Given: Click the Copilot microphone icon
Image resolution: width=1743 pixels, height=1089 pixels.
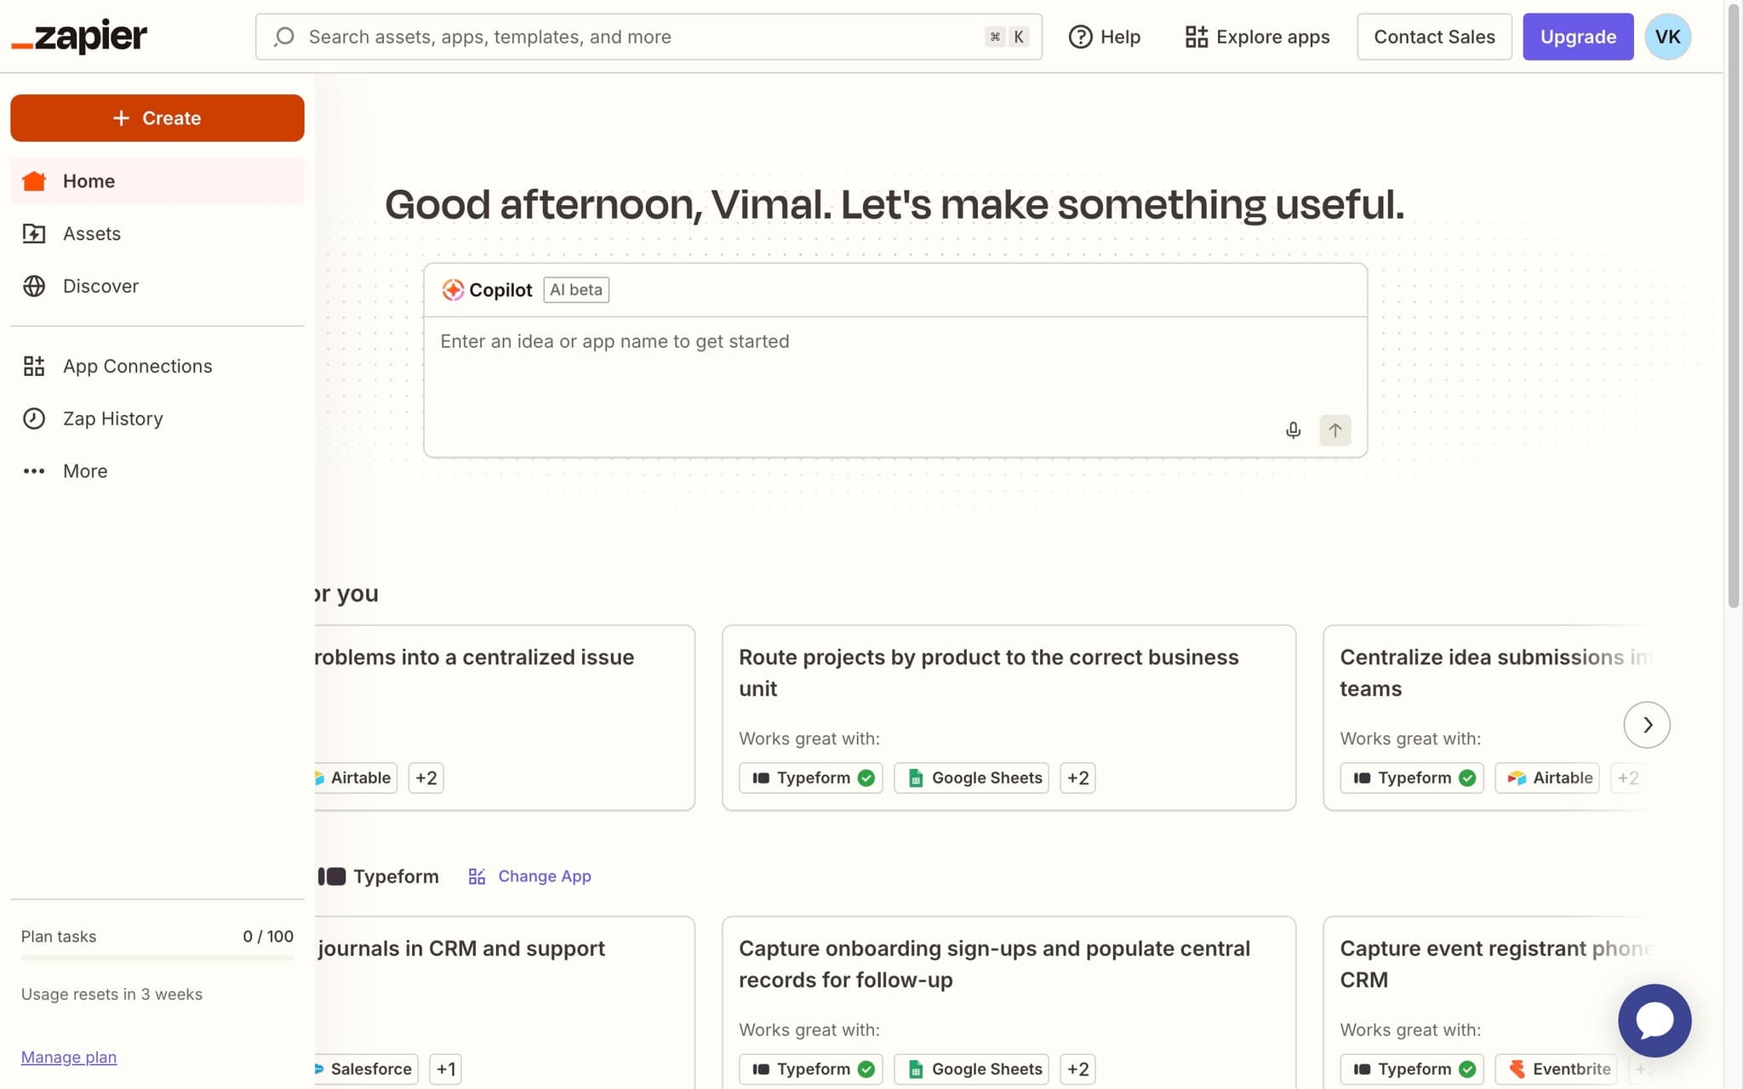Looking at the screenshot, I should click(x=1293, y=430).
